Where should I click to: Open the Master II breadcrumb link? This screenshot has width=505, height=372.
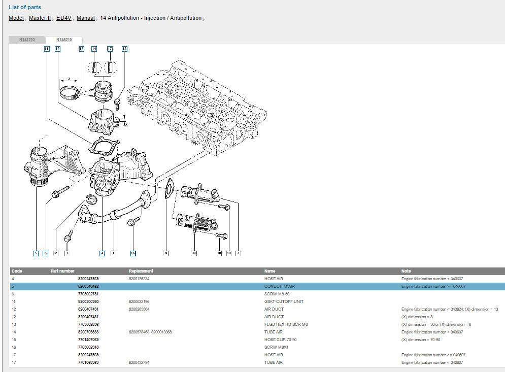tap(40, 18)
